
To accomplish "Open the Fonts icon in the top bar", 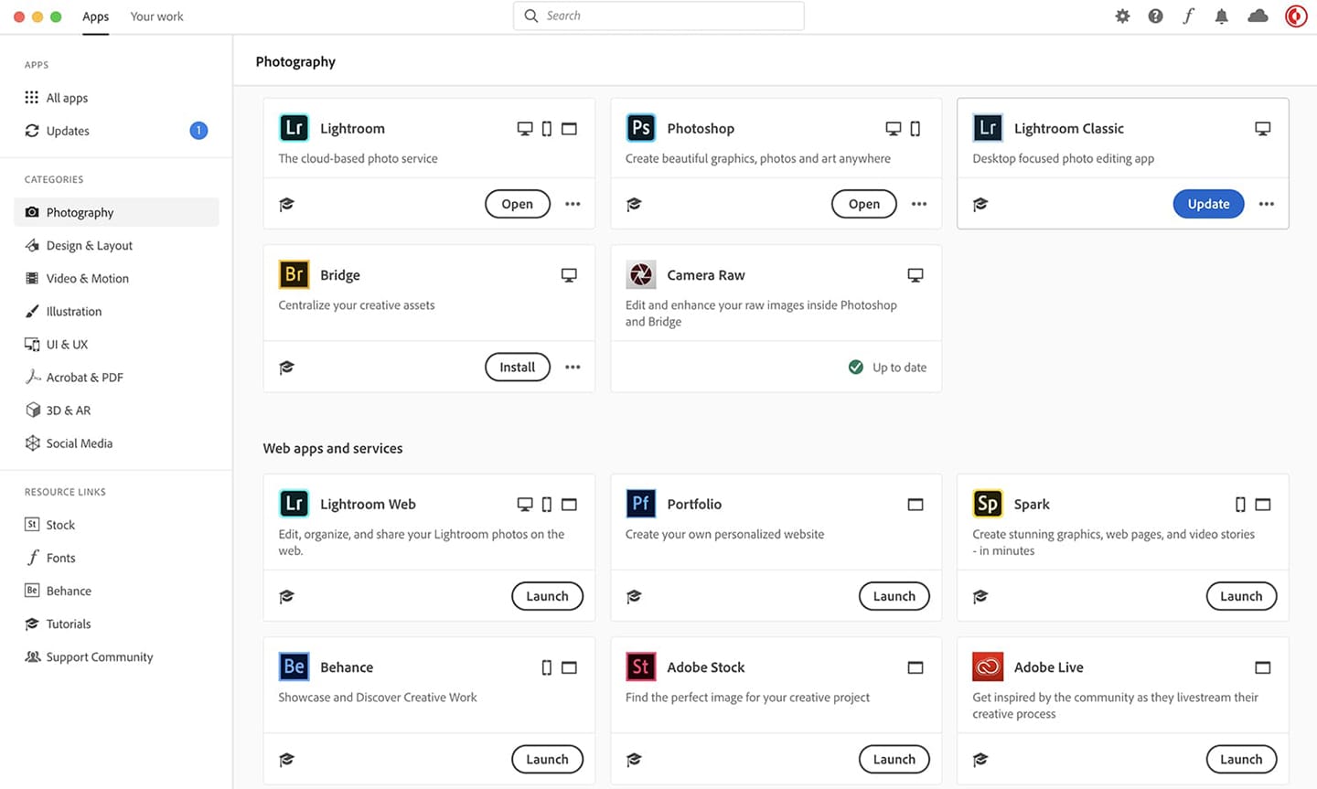I will [x=1188, y=16].
